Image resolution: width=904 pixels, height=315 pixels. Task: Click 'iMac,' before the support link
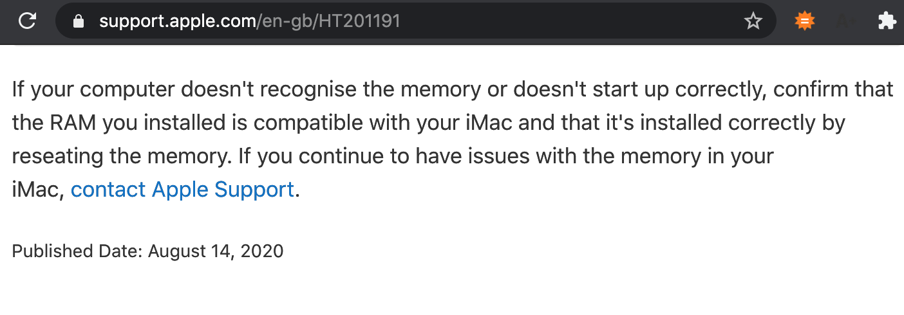pyautogui.click(x=38, y=190)
